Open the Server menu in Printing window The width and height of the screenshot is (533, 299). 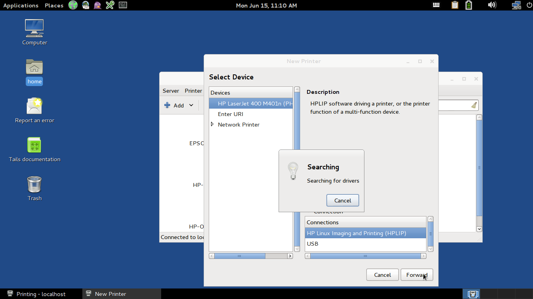[x=171, y=91]
